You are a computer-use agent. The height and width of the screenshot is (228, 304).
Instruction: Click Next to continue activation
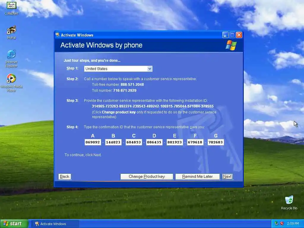tap(227, 176)
